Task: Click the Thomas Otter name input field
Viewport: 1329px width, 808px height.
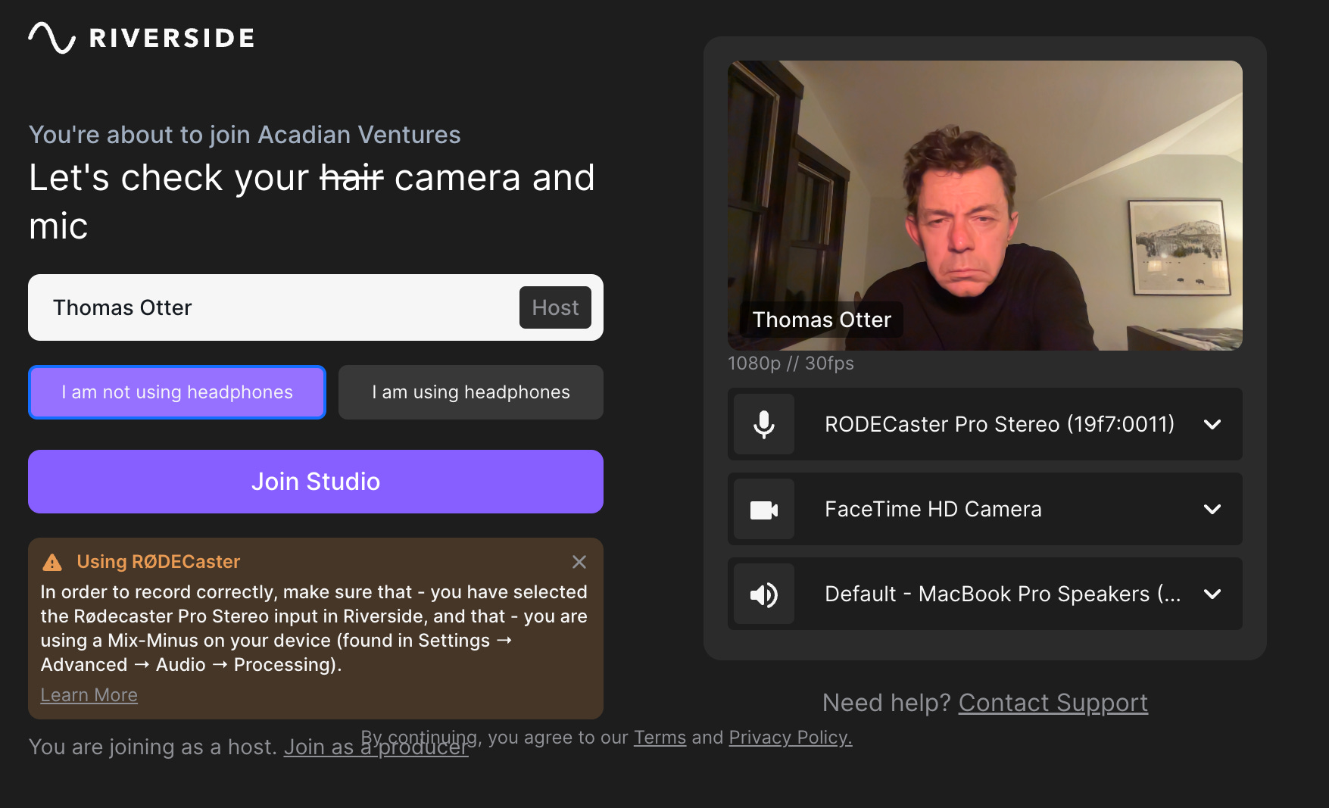Action: [316, 307]
